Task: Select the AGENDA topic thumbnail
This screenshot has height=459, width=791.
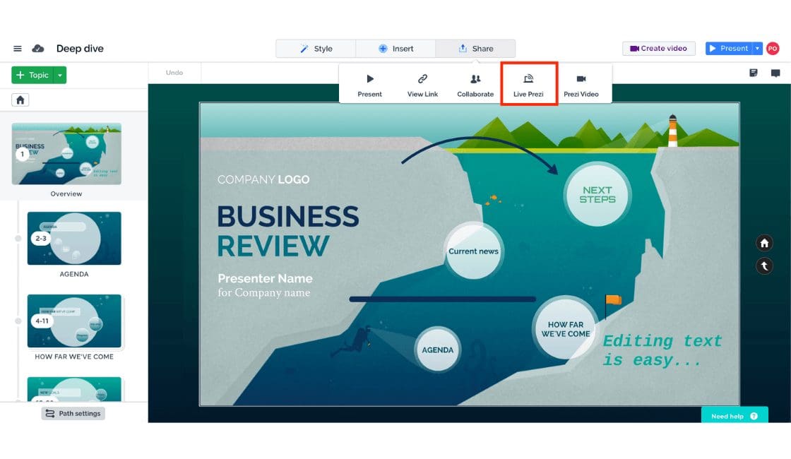Action: pos(74,239)
